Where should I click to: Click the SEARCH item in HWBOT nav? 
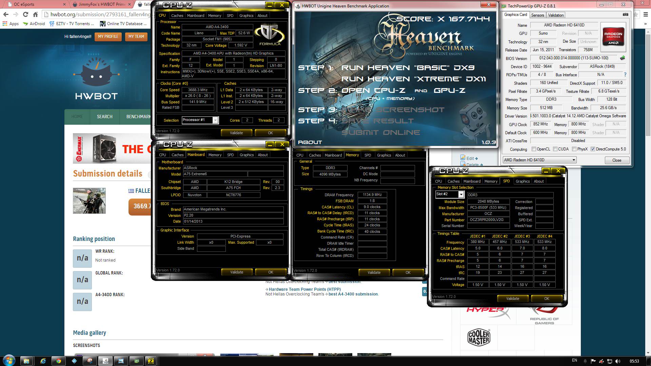click(104, 117)
